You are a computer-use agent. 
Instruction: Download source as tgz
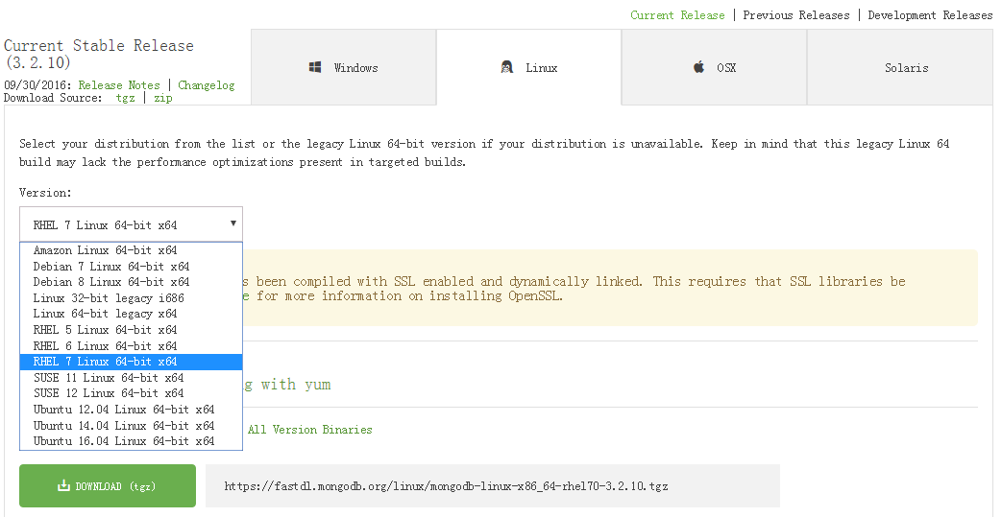[125, 98]
